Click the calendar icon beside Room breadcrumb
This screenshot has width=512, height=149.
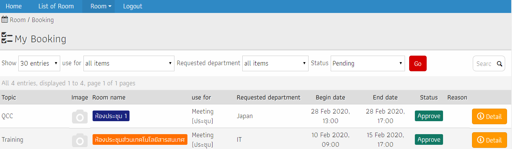coord(5,19)
